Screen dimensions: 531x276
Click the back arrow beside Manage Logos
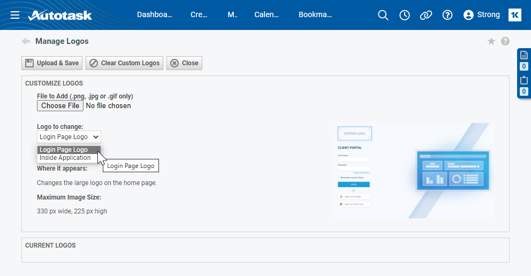[x=26, y=41]
